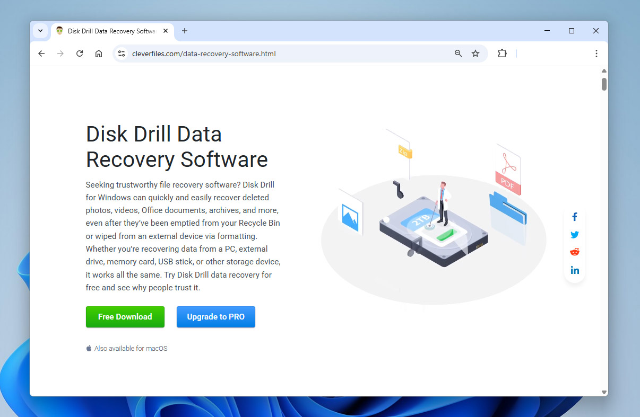Share page on LinkedIn
640x417 pixels.
(575, 270)
